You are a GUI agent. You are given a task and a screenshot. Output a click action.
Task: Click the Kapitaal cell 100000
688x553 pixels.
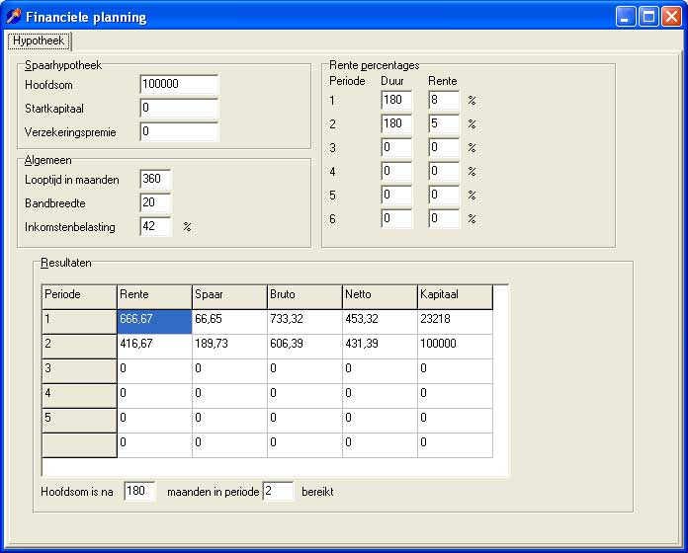(455, 347)
